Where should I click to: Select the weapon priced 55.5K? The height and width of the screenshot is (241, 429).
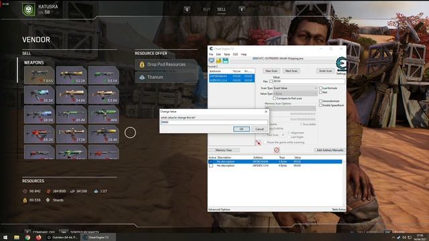[x=104, y=75]
